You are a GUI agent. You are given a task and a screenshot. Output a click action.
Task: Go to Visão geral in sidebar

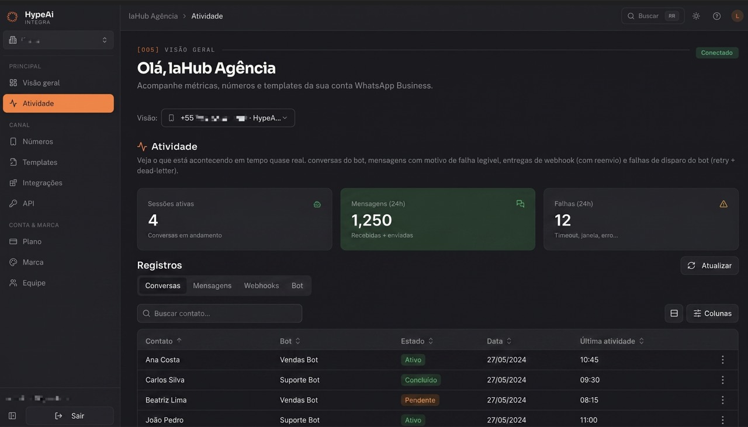pyautogui.click(x=58, y=83)
